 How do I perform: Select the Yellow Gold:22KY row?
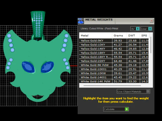coord(114,61)
